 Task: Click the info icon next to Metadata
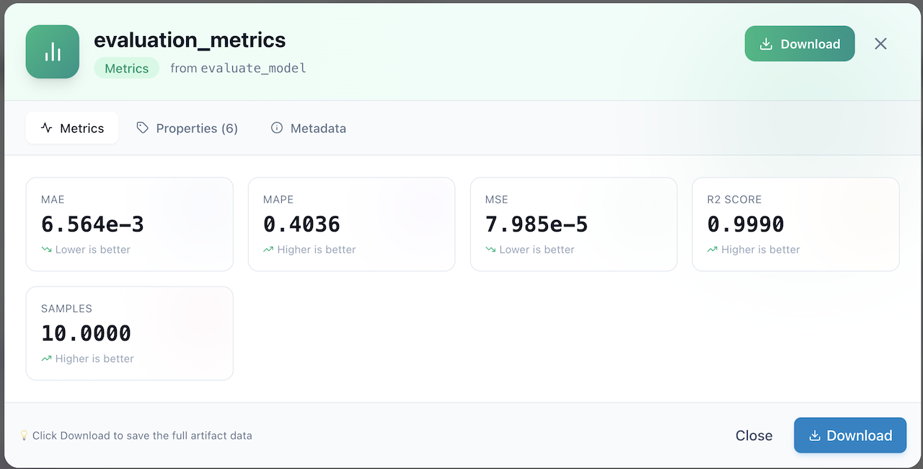(x=277, y=128)
